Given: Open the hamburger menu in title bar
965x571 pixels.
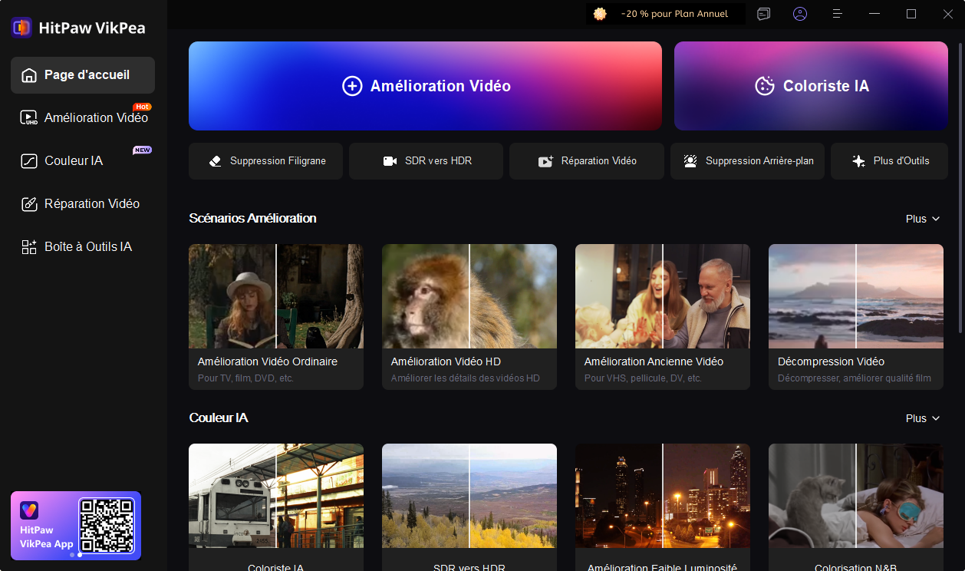Looking at the screenshot, I should coord(838,14).
